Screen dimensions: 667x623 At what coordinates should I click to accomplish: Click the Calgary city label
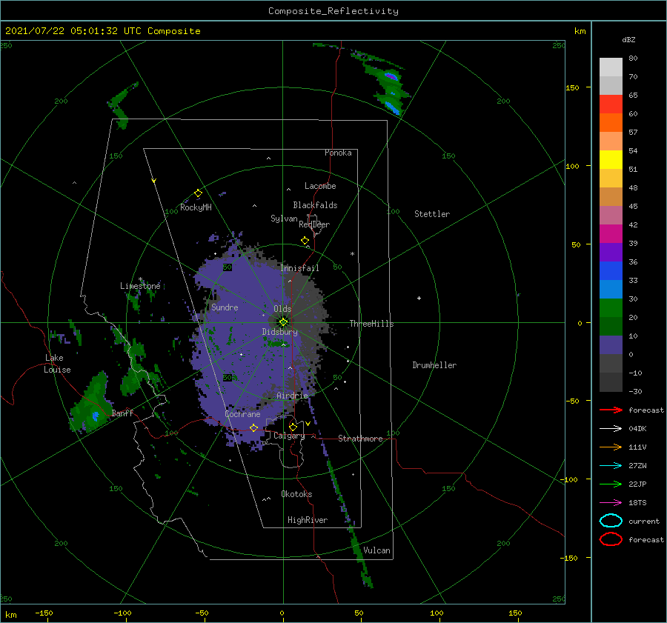pyautogui.click(x=289, y=436)
